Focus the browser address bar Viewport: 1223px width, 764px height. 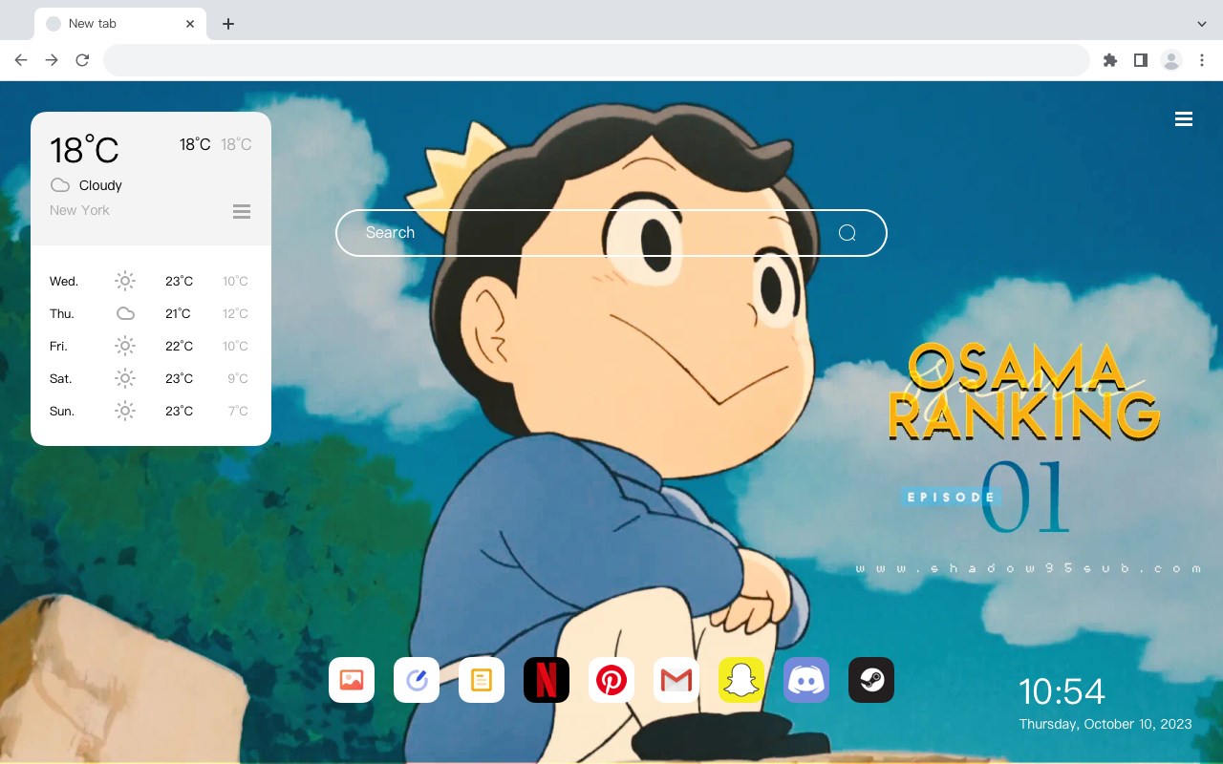(x=596, y=60)
